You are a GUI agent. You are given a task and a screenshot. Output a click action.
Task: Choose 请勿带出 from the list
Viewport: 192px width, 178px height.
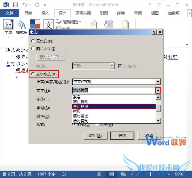tap(114, 116)
